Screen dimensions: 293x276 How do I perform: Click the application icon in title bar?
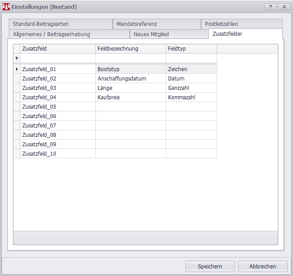tap(6, 7)
